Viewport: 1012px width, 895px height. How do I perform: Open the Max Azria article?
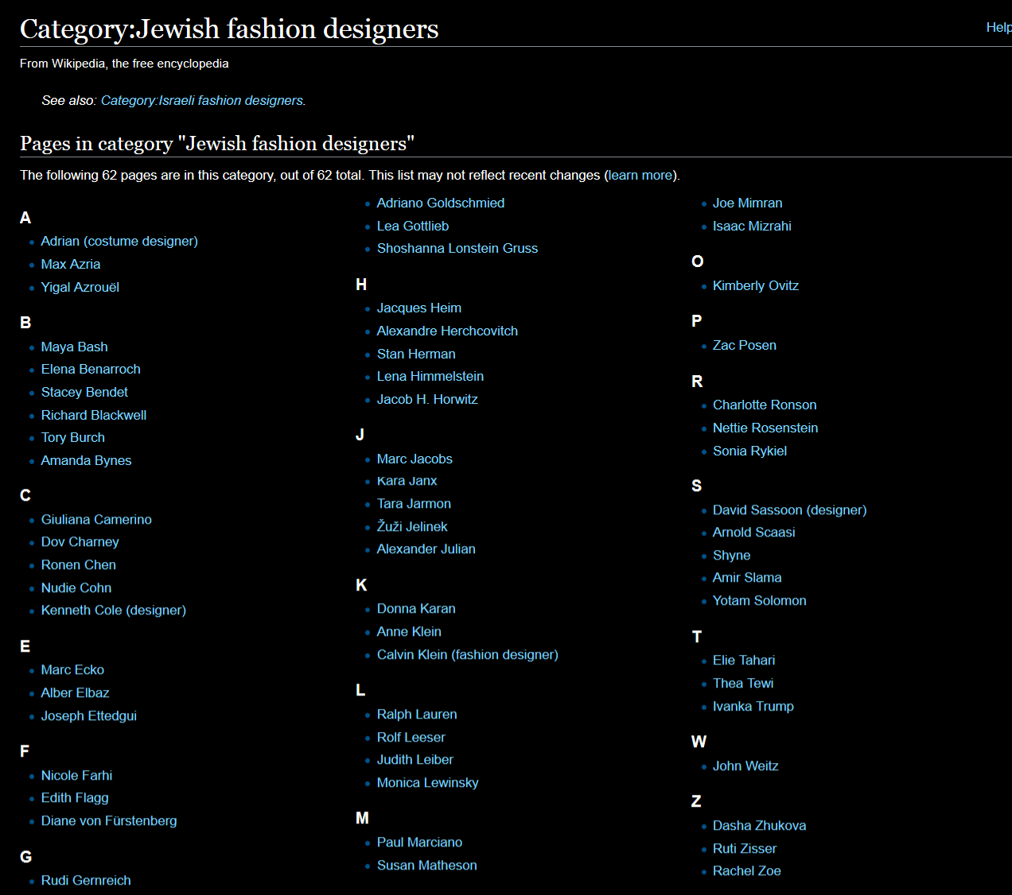coord(71,264)
